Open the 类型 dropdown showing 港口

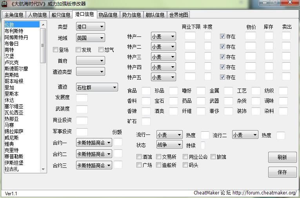[x=90, y=27]
